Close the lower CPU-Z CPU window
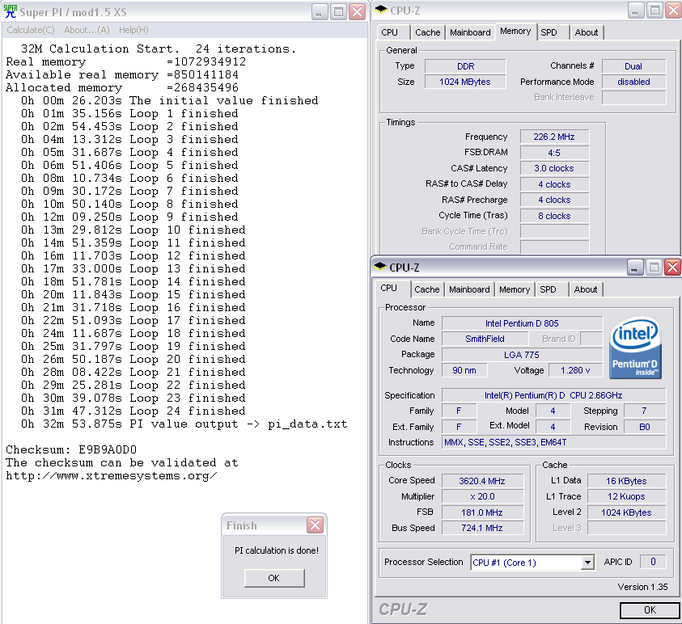 point(672,268)
